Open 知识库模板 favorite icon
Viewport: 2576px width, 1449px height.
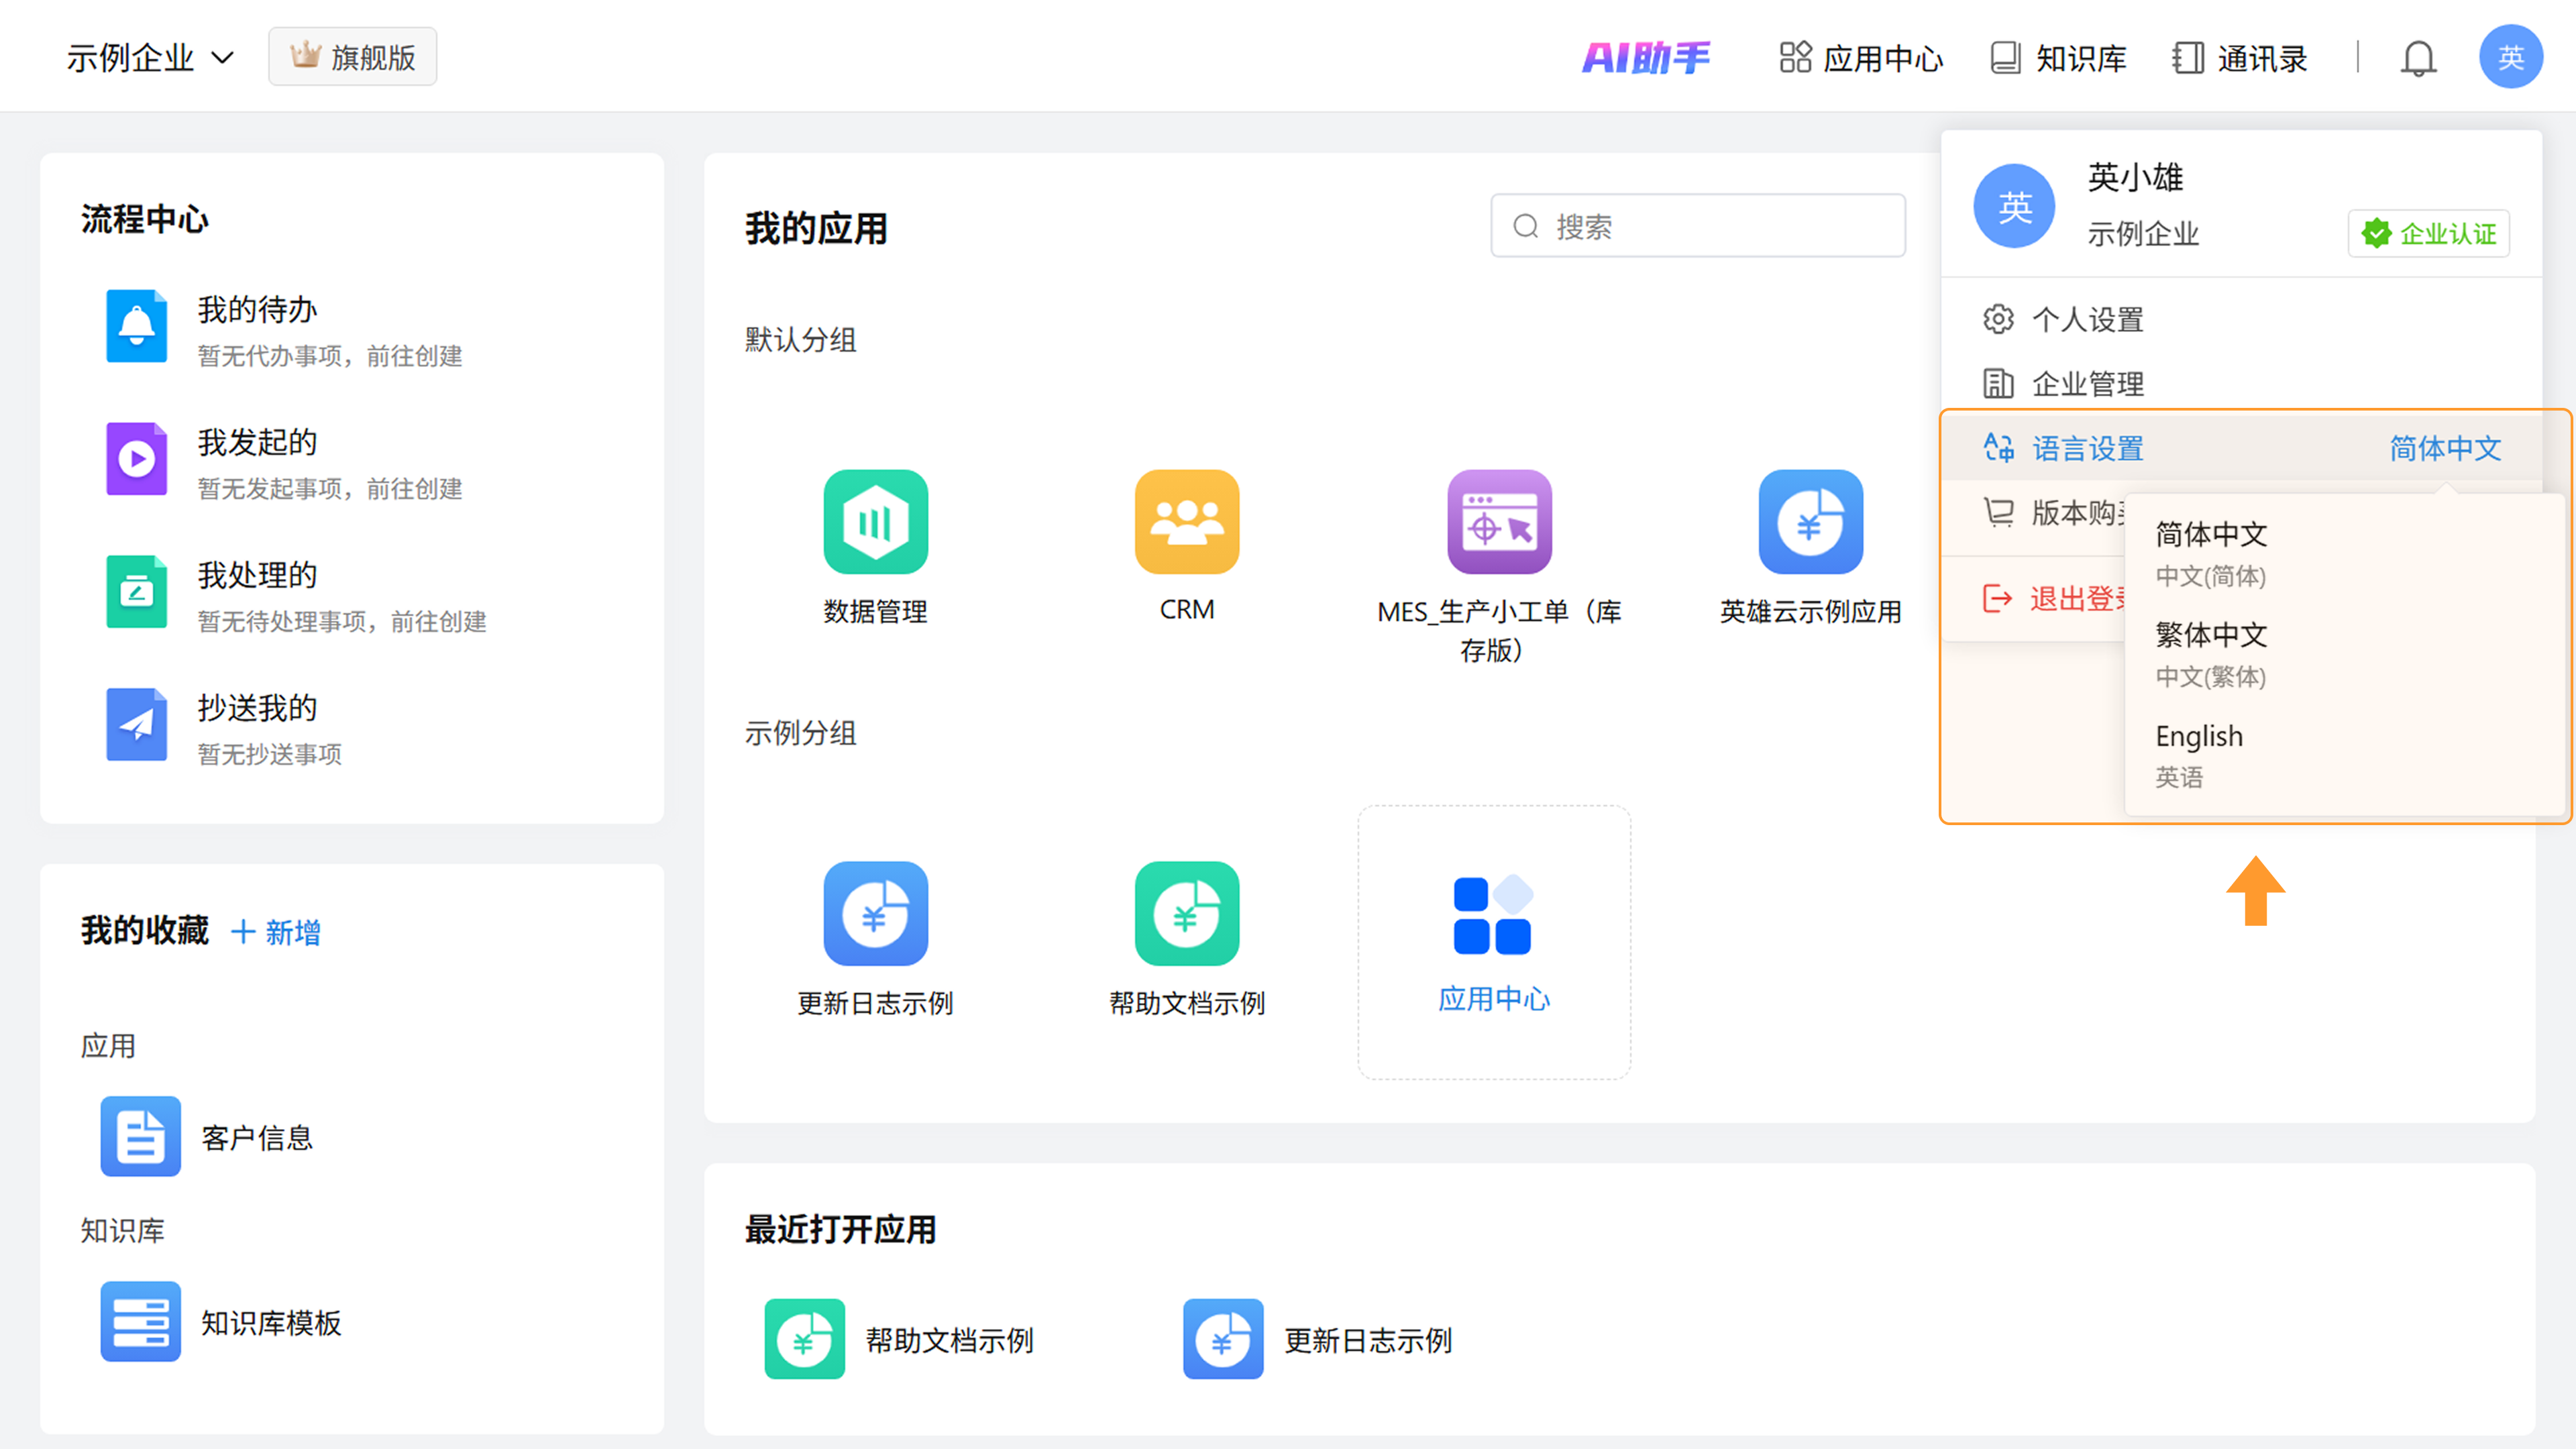point(140,1321)
